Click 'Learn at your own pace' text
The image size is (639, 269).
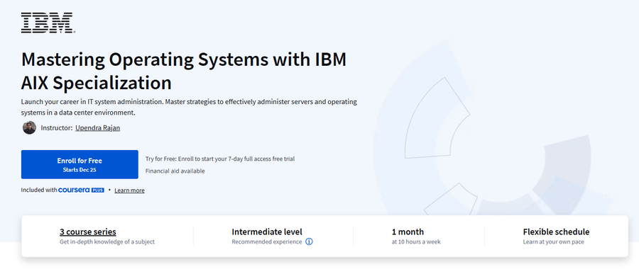click(x=553, y=242)
